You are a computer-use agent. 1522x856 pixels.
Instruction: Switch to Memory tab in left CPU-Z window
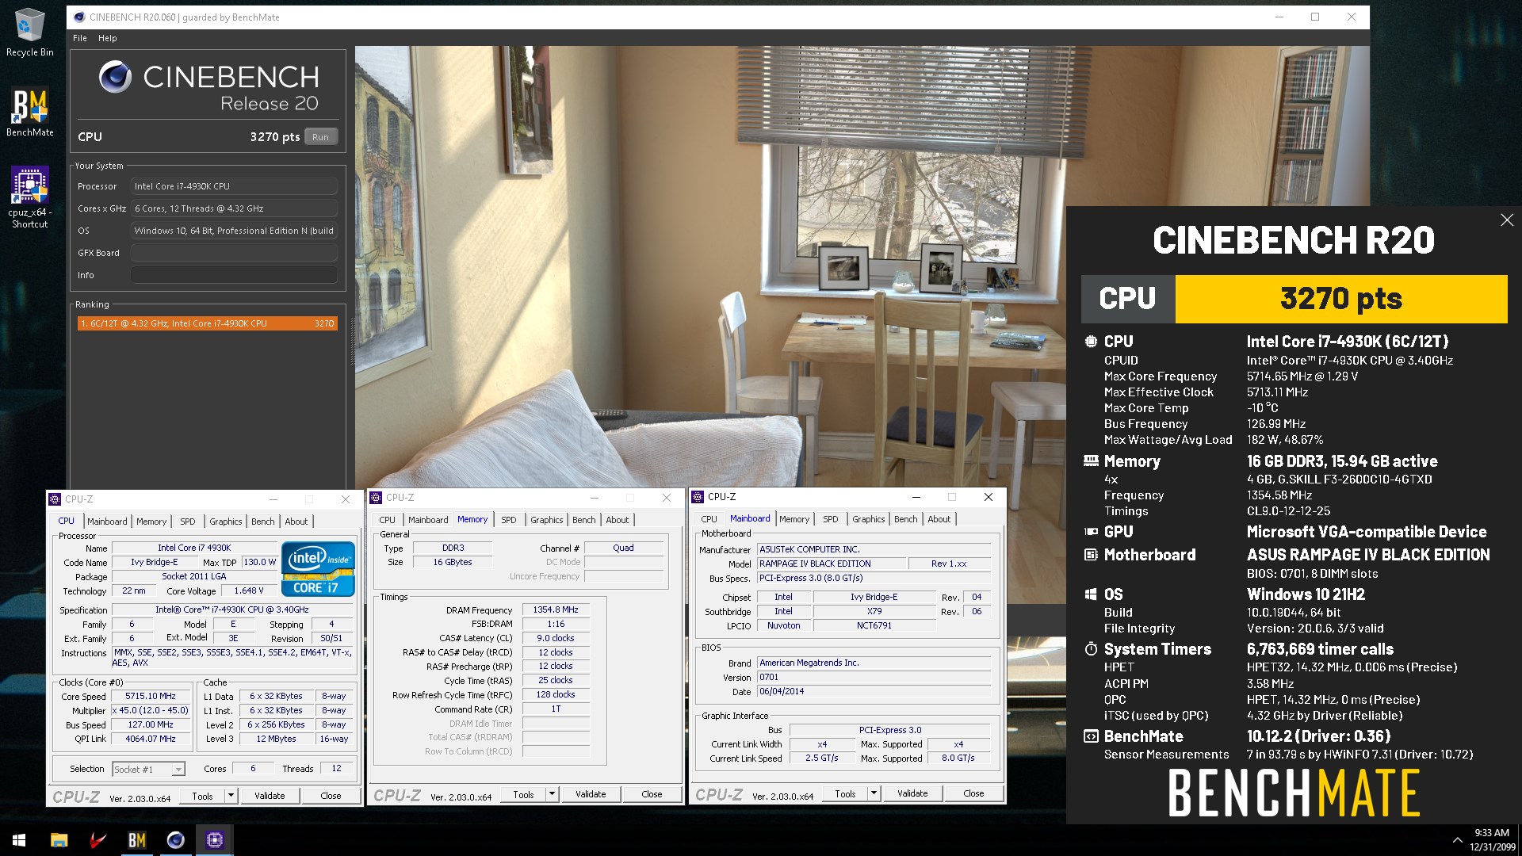(x=151, y=521)
